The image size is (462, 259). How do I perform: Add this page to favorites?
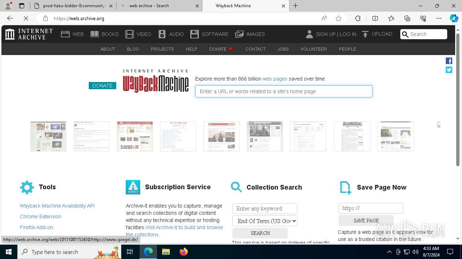tap(339, 18)
